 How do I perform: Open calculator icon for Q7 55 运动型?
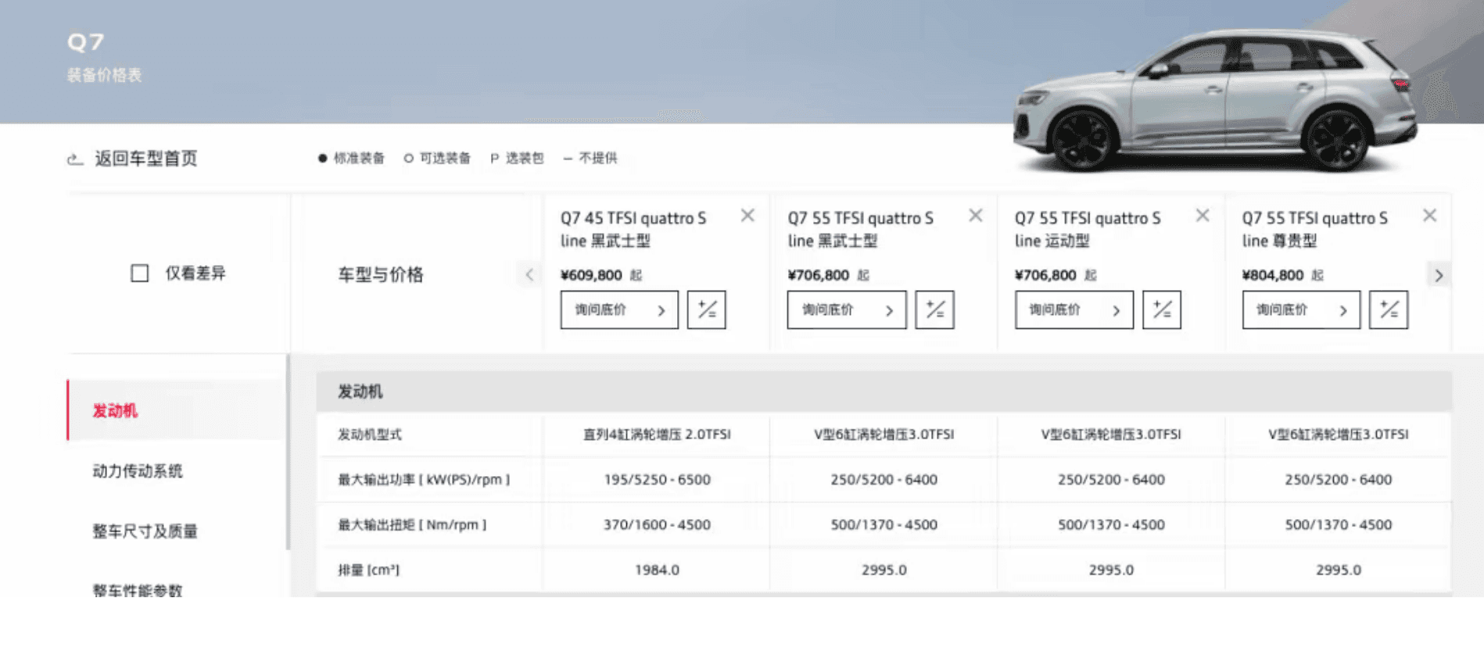1162,310
